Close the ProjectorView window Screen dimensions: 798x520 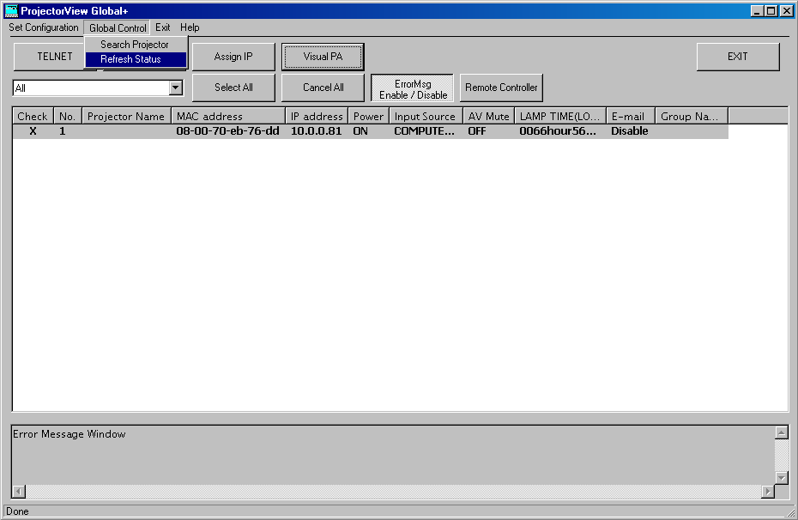pyautogui.click(x=786, y=10)
